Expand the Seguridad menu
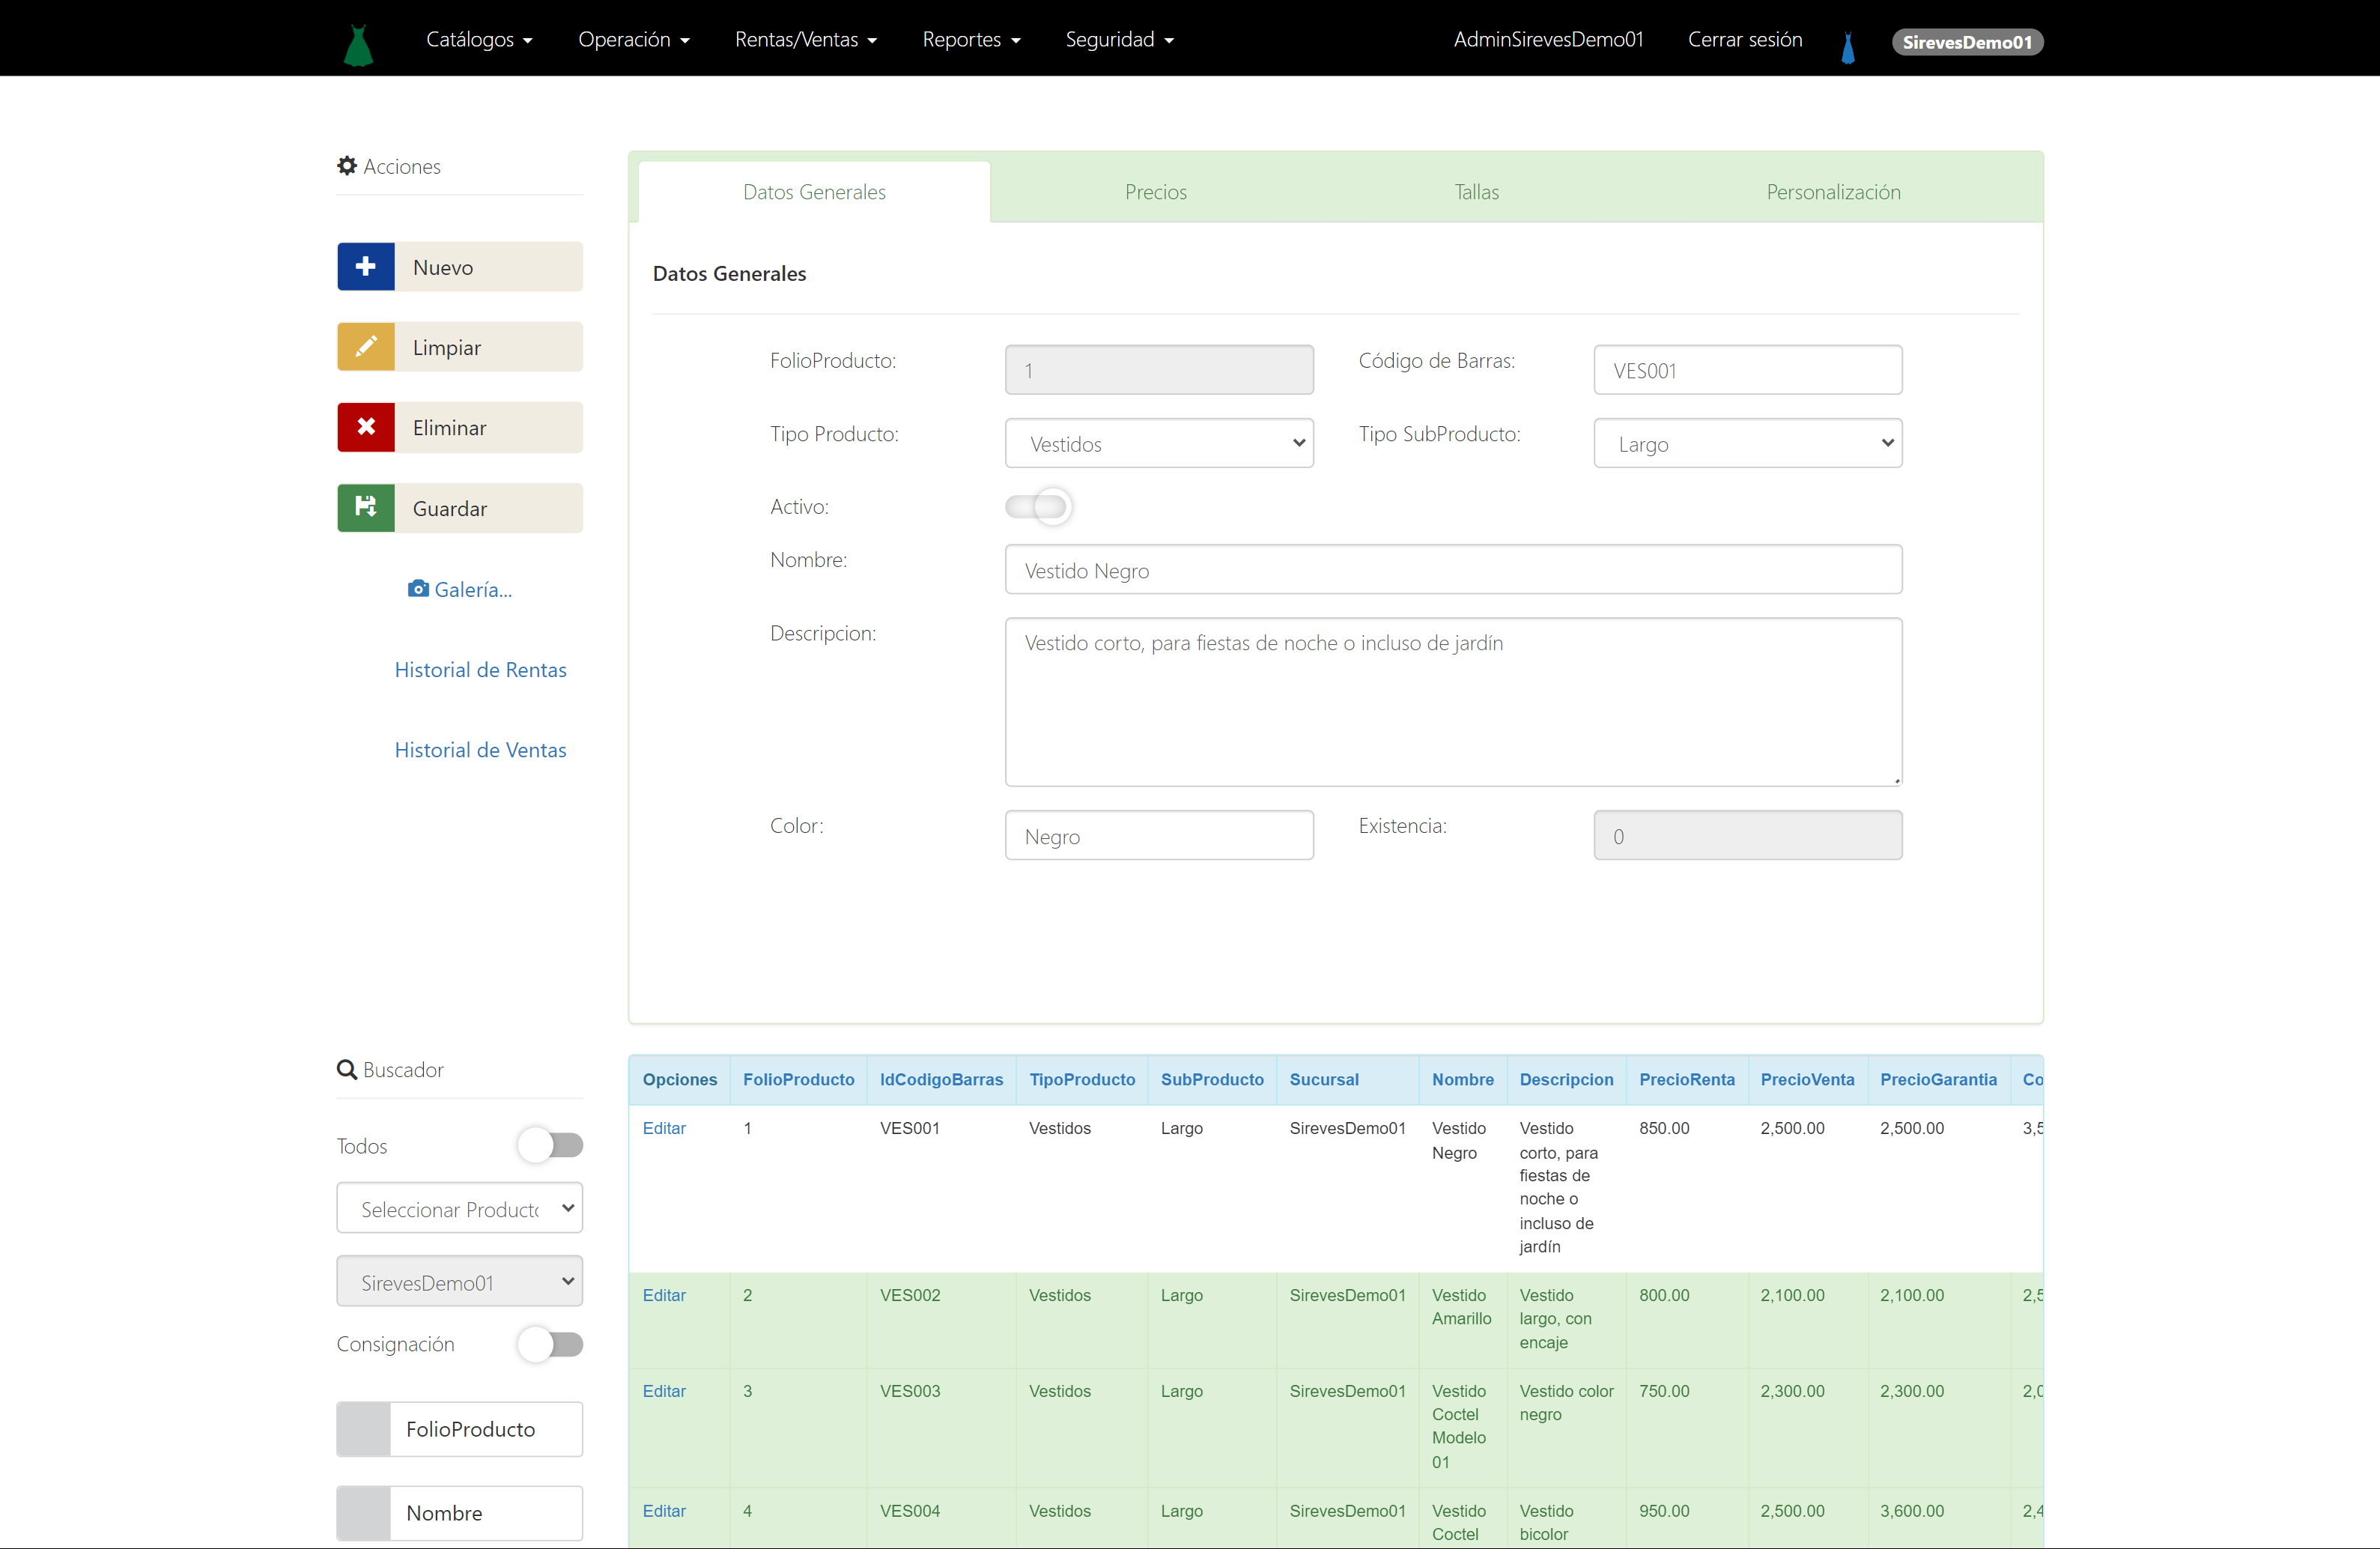 [1119, 39]
